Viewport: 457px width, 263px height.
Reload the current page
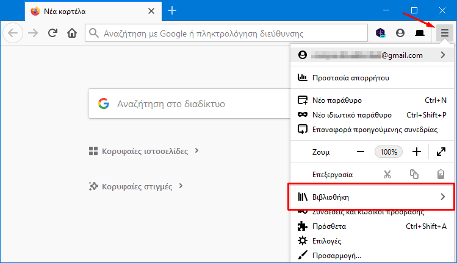coord(52,33)
